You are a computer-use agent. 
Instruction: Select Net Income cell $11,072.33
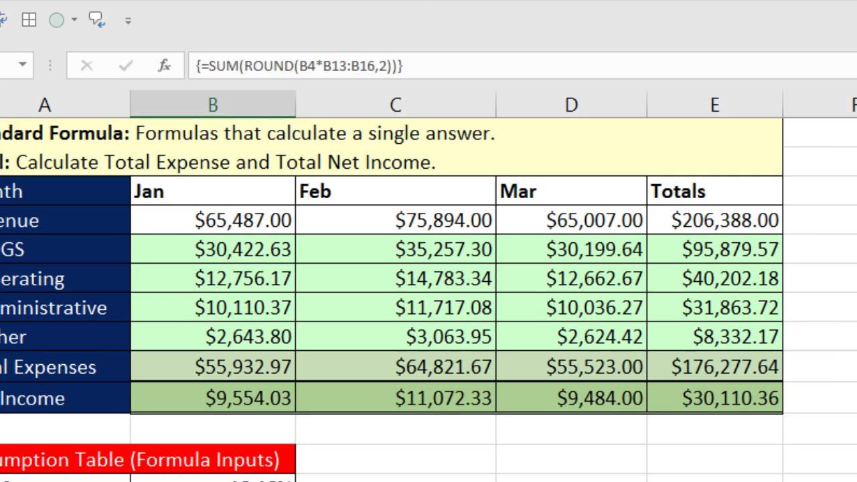click(396, 398)
